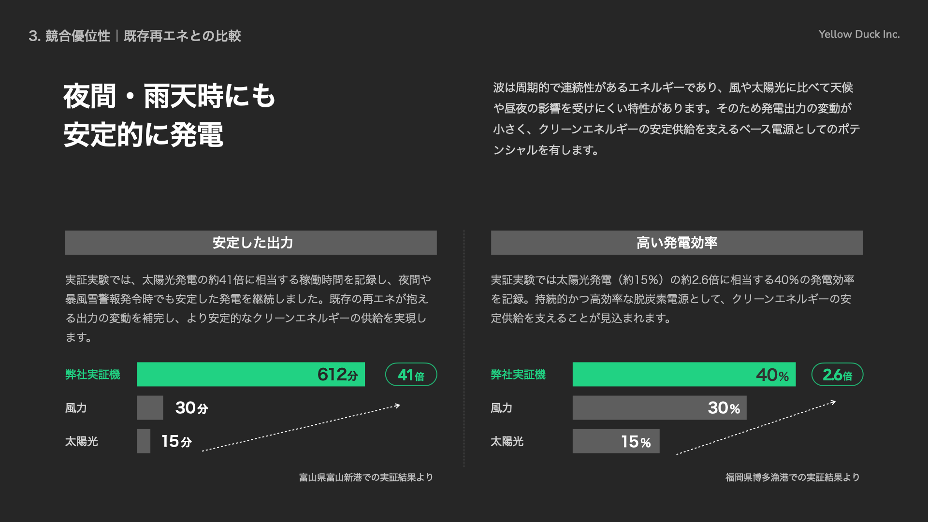Click the green 40% efficiency bar

point(684,375)
